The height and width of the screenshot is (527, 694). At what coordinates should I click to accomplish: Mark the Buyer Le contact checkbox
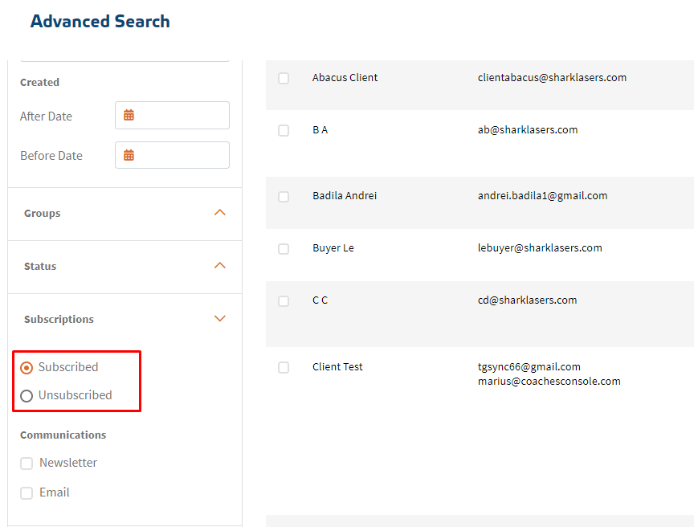point(284,249)
